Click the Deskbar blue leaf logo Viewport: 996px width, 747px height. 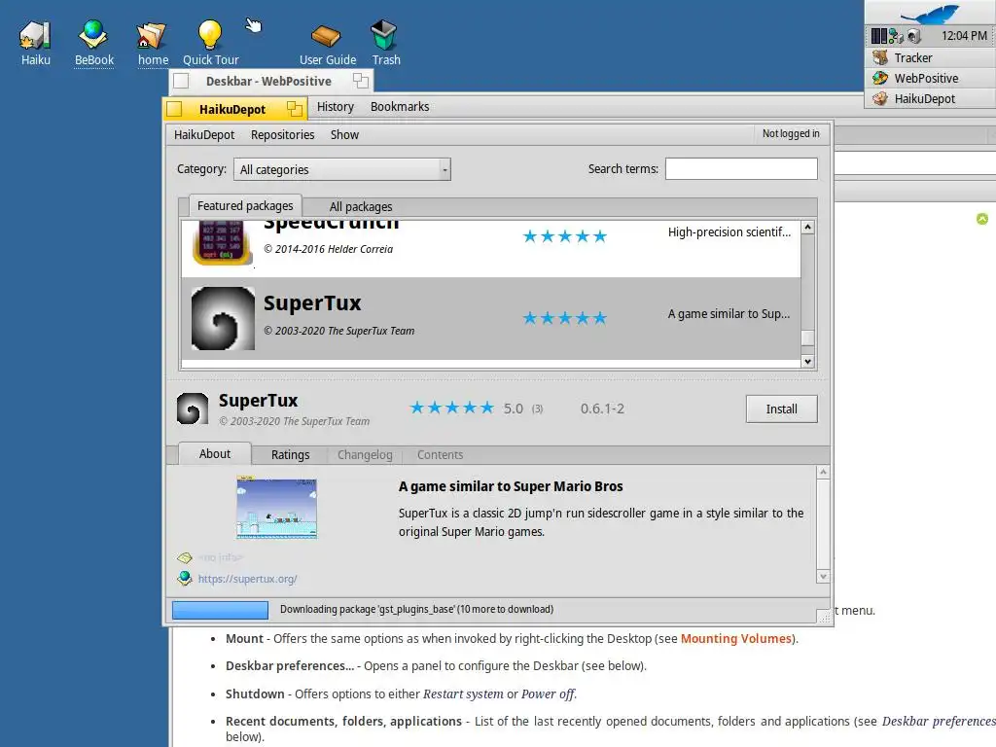(930, 14)
